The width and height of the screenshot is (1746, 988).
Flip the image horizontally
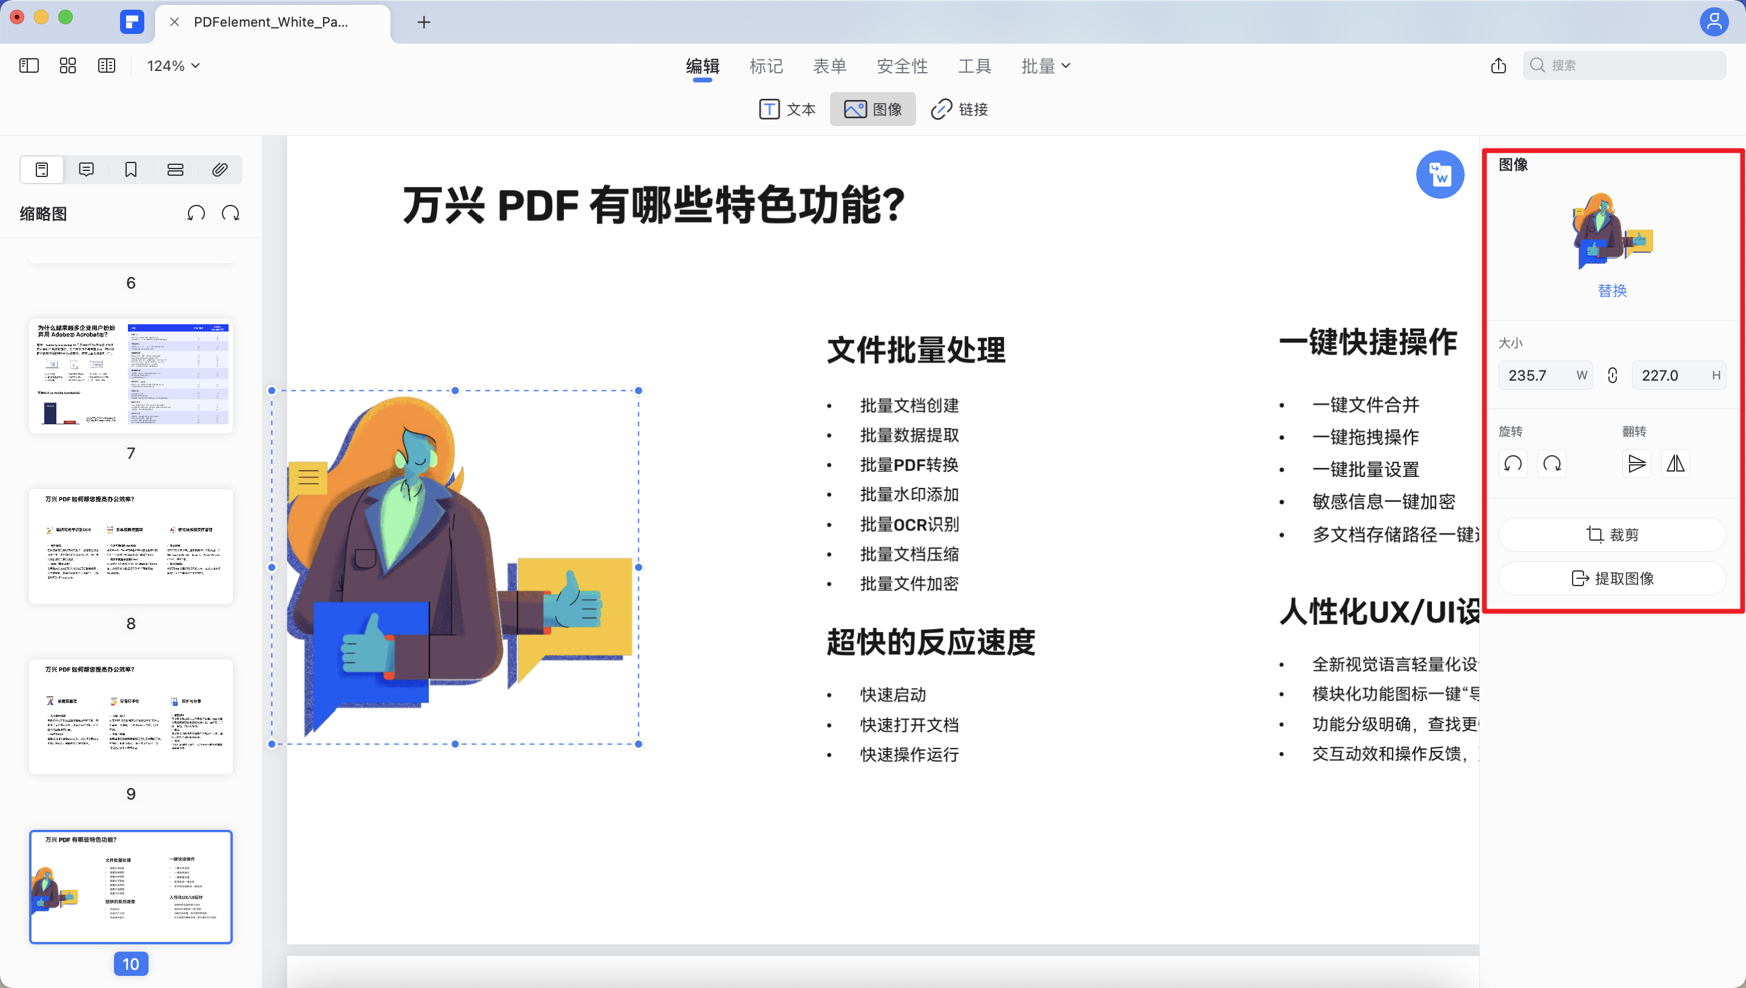pyautogui.click(x=1676, y=464)
